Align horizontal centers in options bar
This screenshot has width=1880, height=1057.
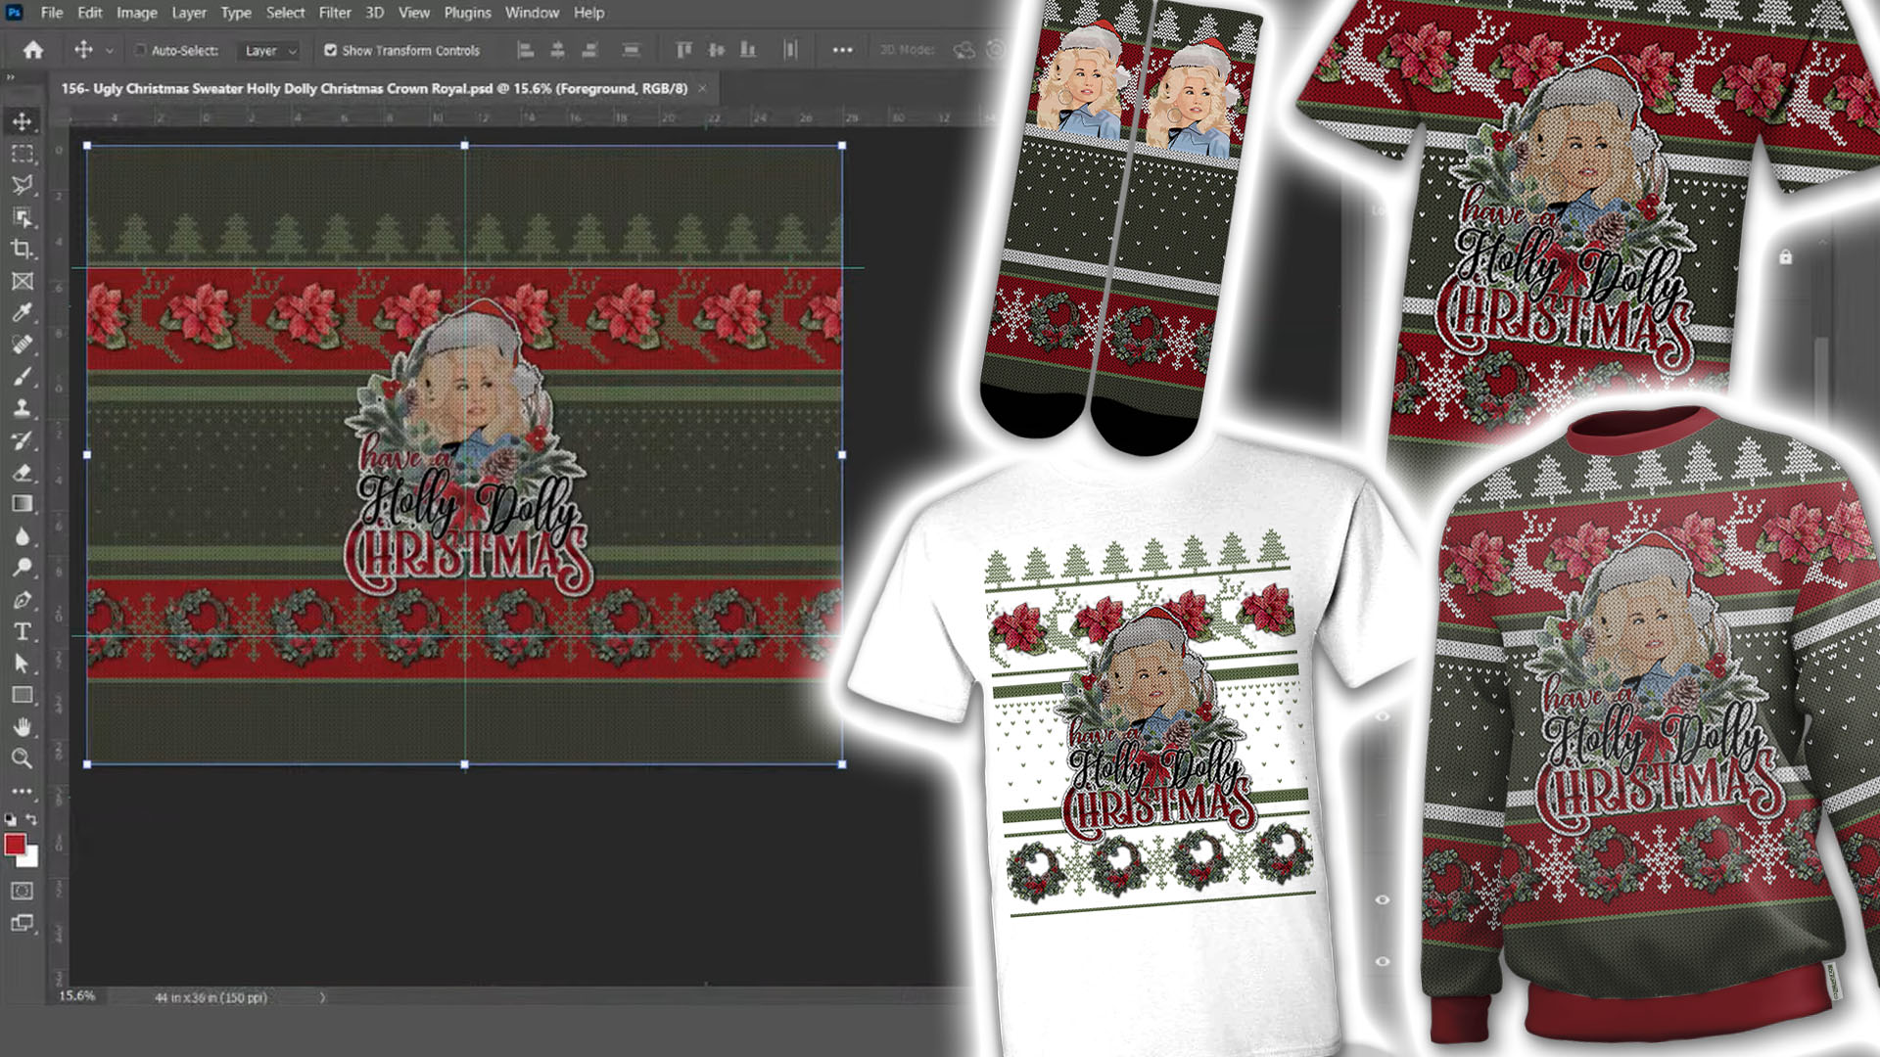(x=557, y=50)
